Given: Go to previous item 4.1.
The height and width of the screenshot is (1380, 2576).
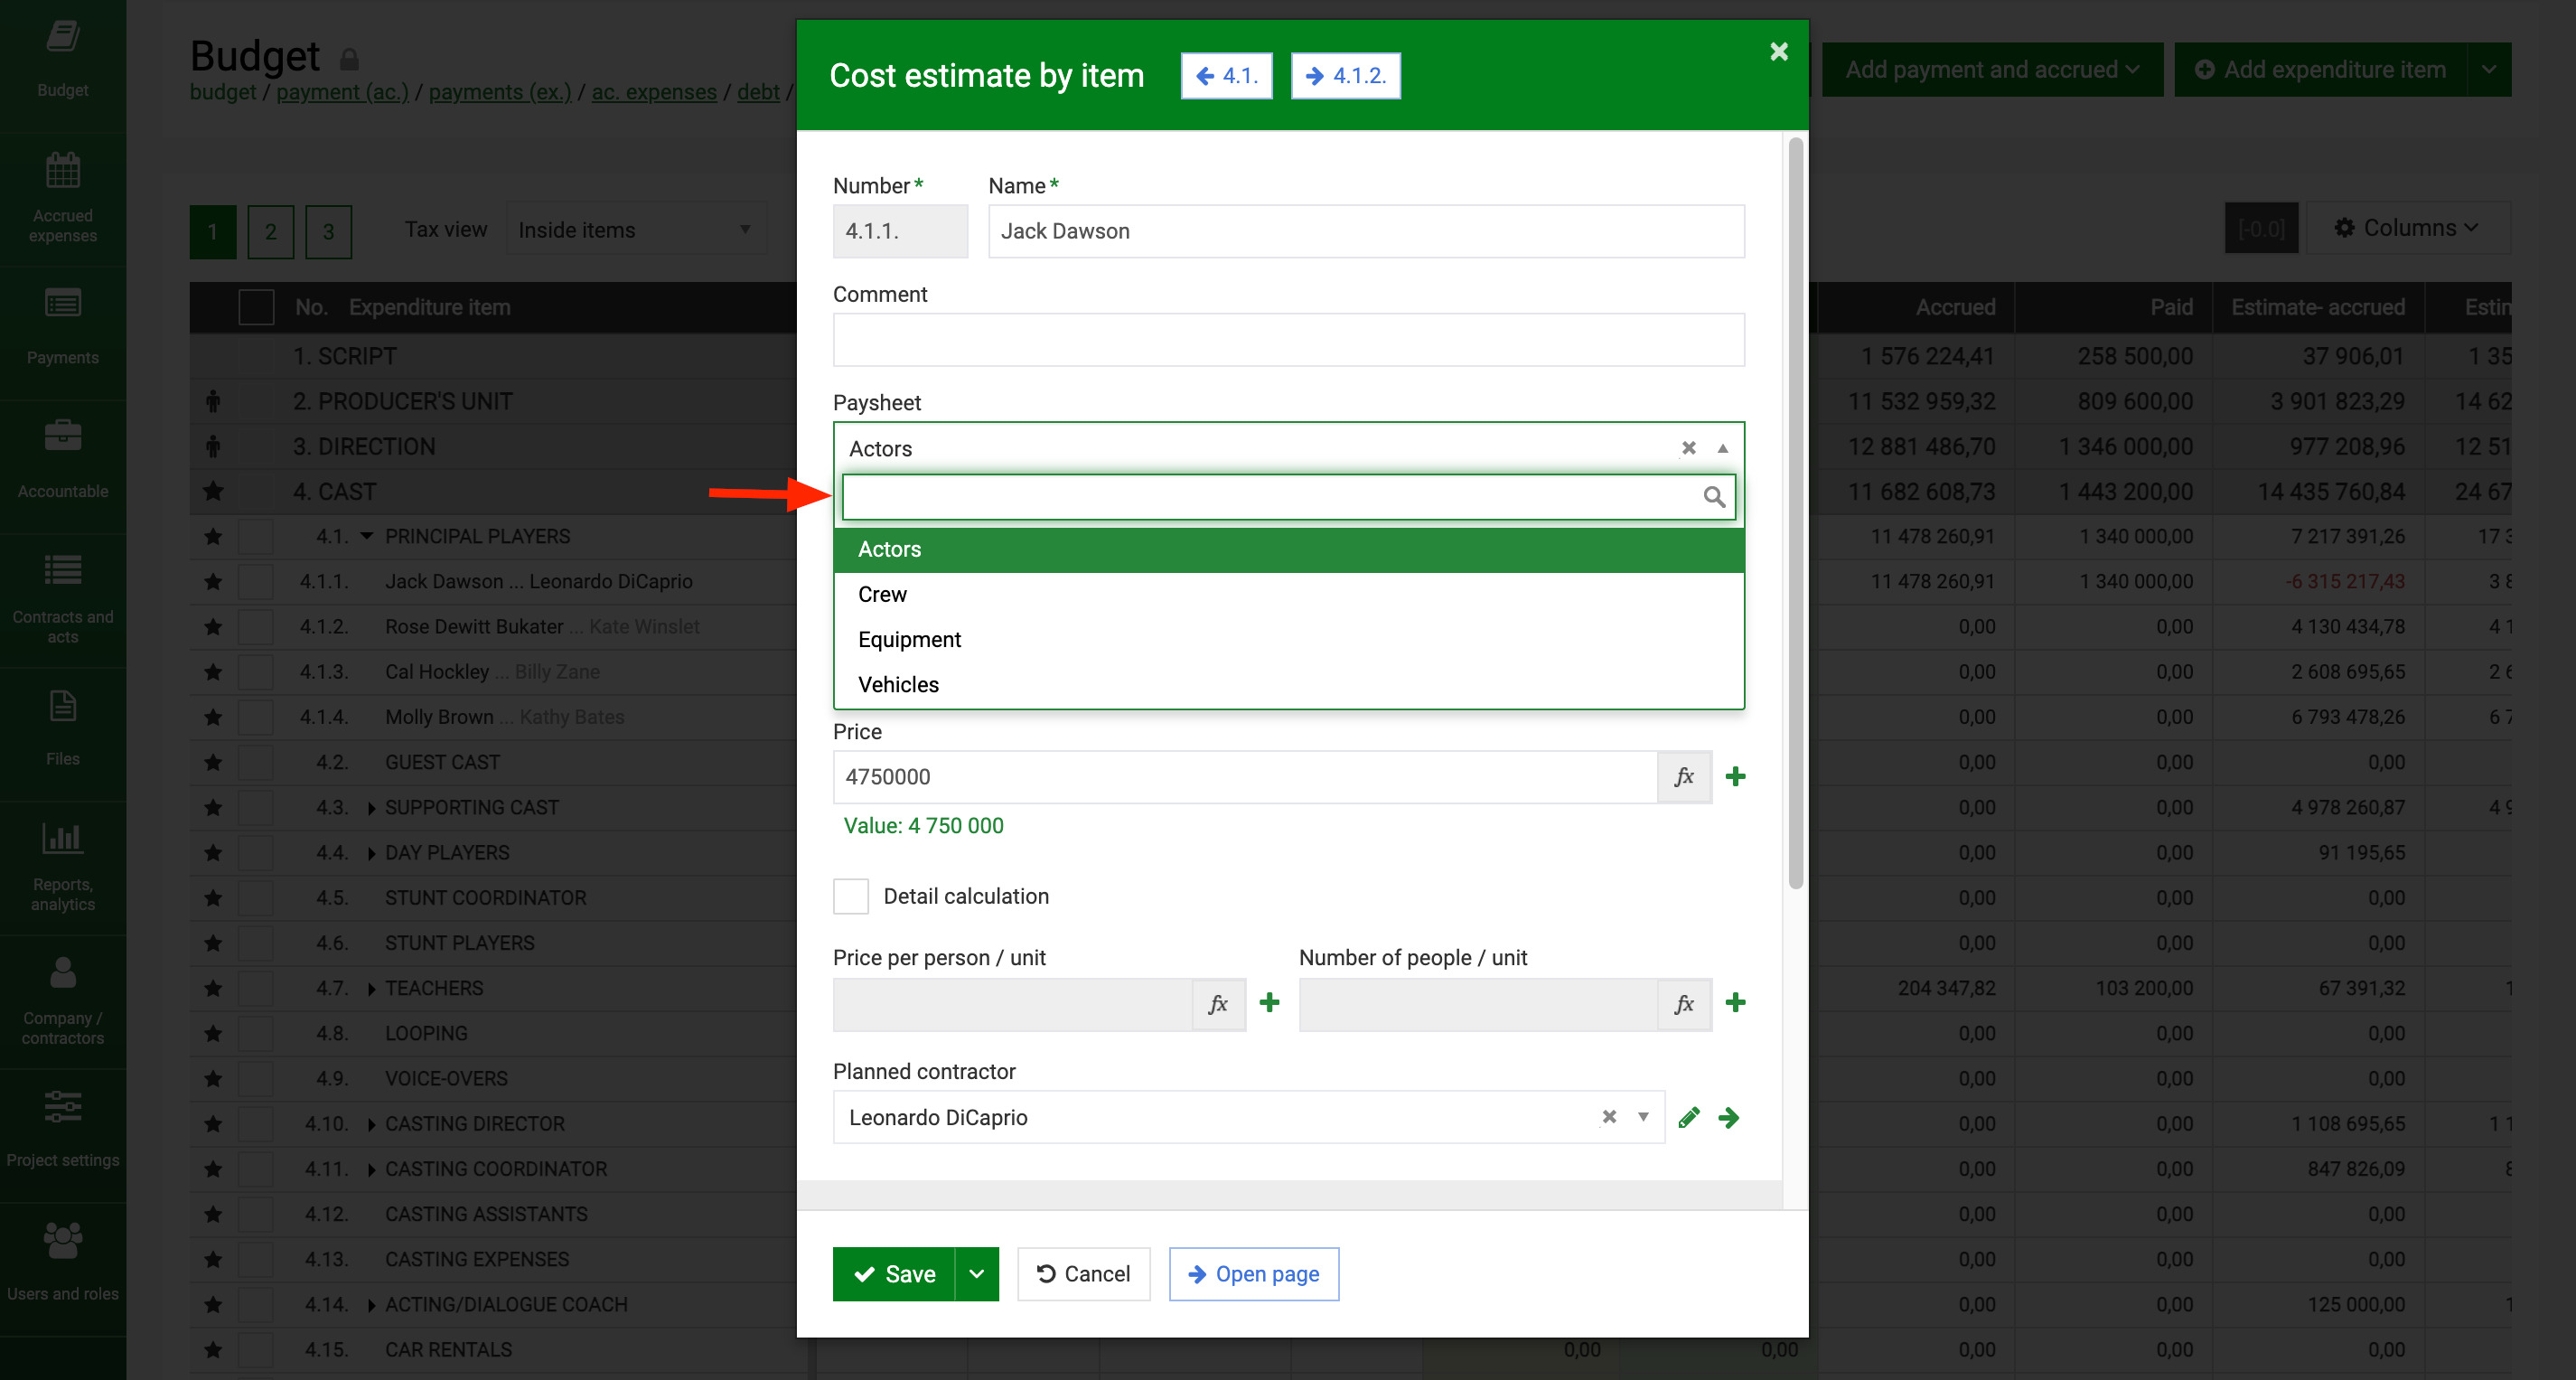Looking at the screenshot, I should tap(1226, 76).
